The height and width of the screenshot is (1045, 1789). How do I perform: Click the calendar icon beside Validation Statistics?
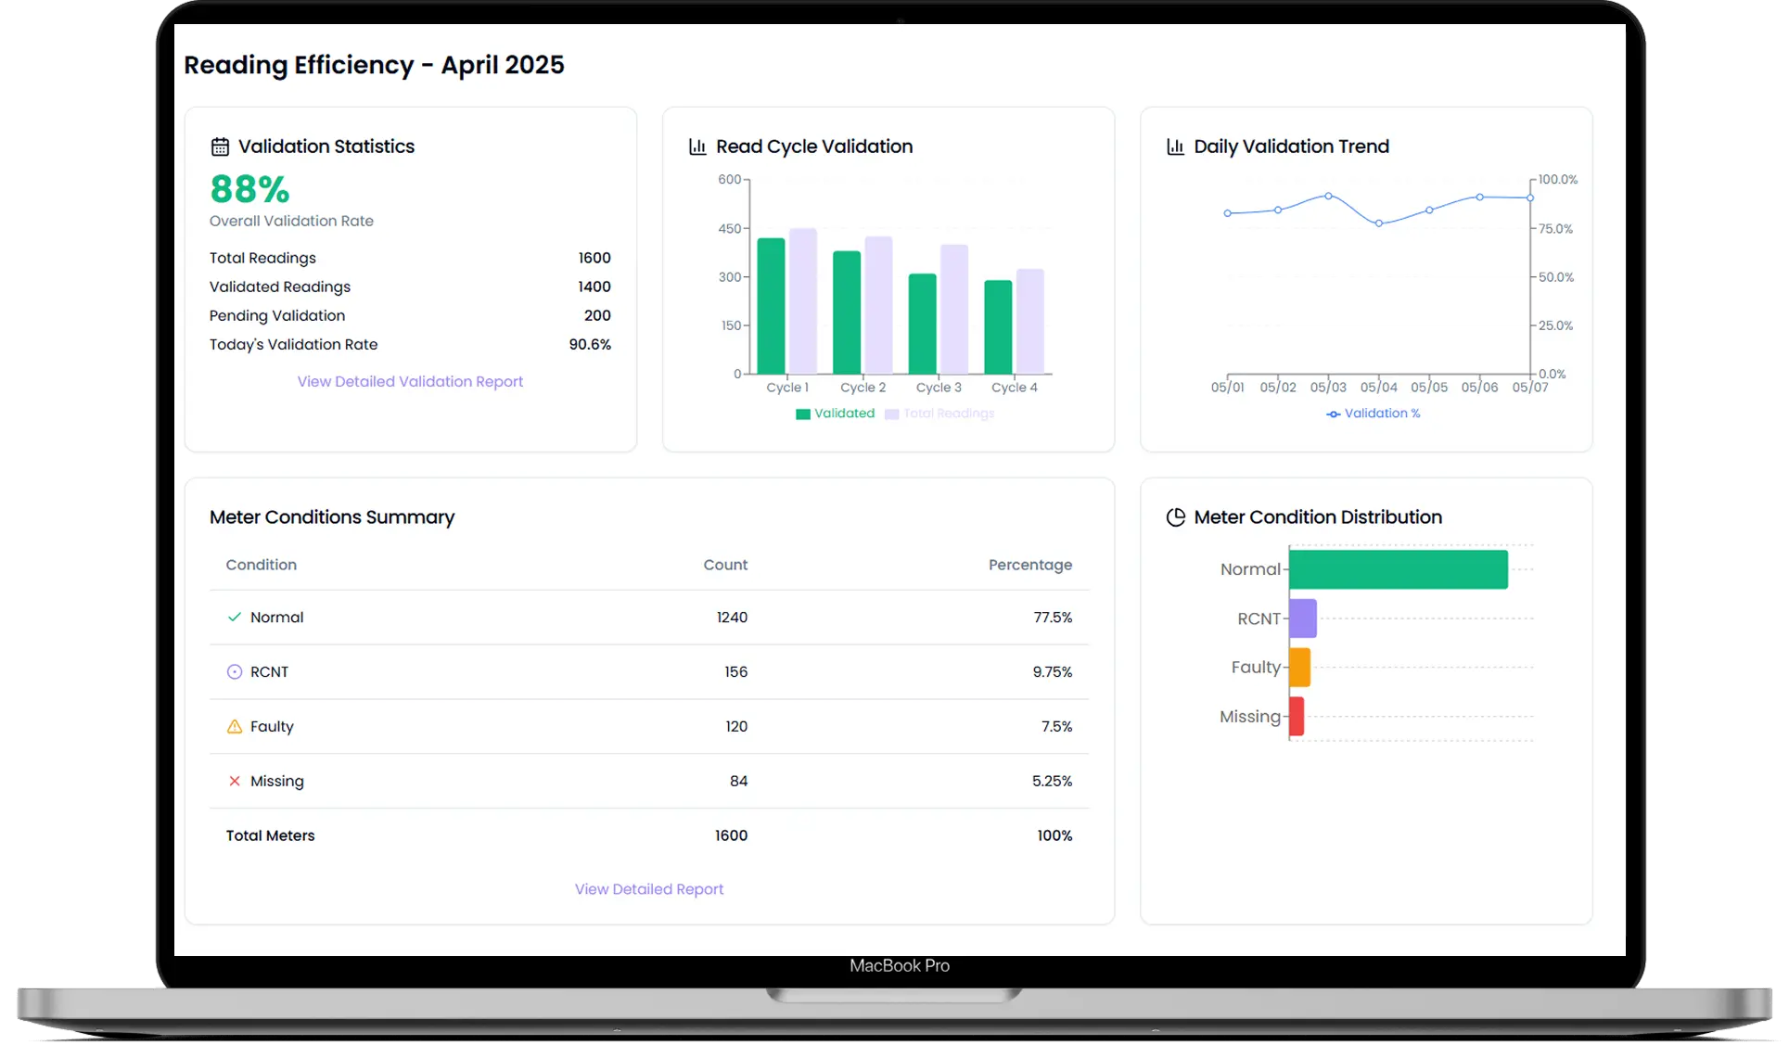click(x=220, y=146)
